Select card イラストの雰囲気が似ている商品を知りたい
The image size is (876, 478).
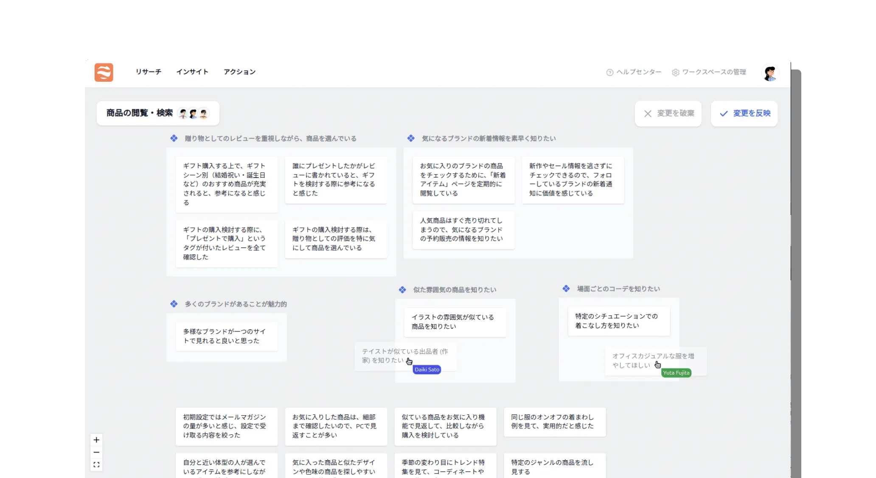click(455, 322)
